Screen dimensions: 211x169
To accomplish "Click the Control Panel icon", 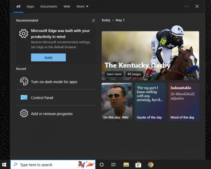I will [24, 97].
